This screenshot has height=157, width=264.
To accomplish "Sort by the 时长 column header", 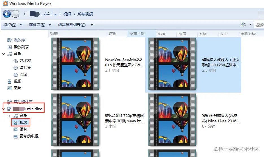I will [117, 33].
